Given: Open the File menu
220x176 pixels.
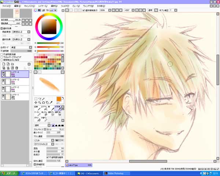Looking at the screenshot, I should [6, 6].
